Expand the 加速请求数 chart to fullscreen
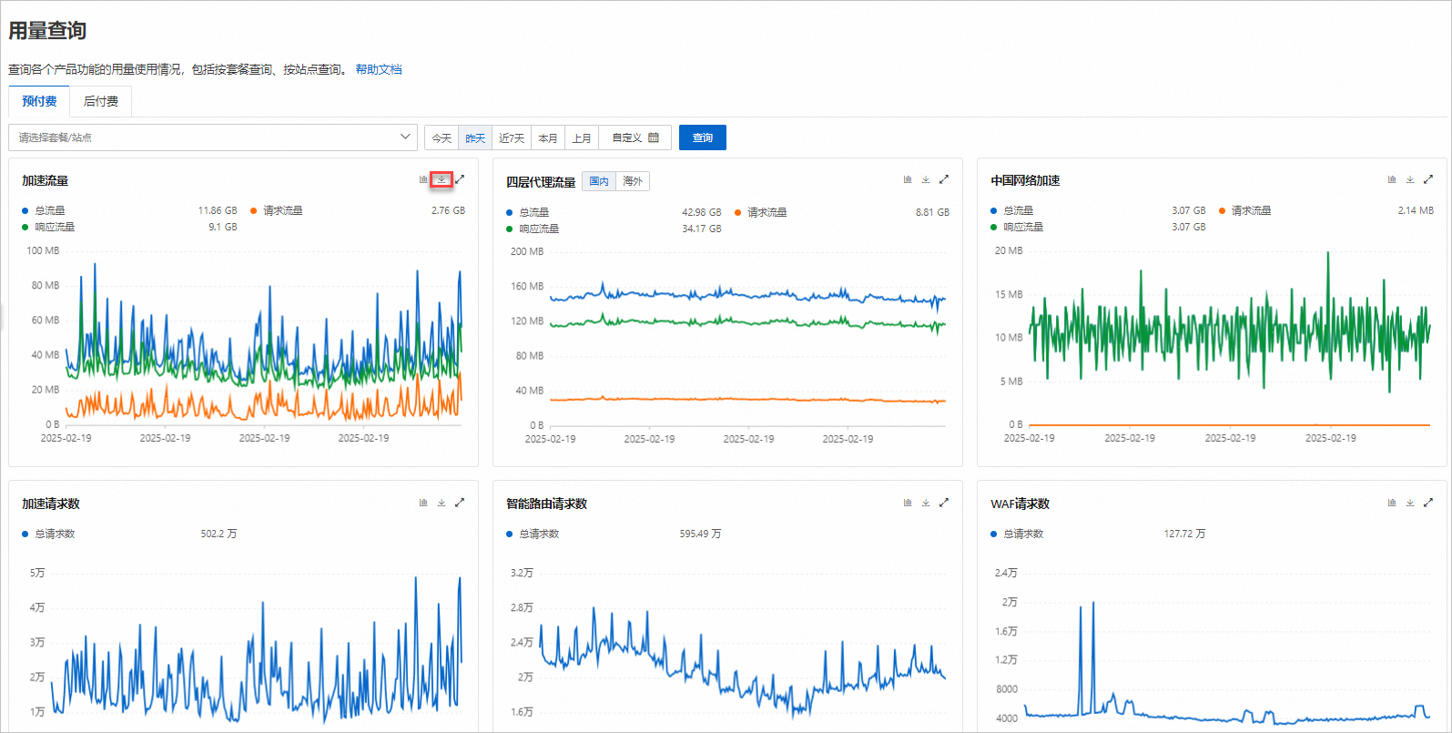1452x733 pixels. click(x=460, y=503)
